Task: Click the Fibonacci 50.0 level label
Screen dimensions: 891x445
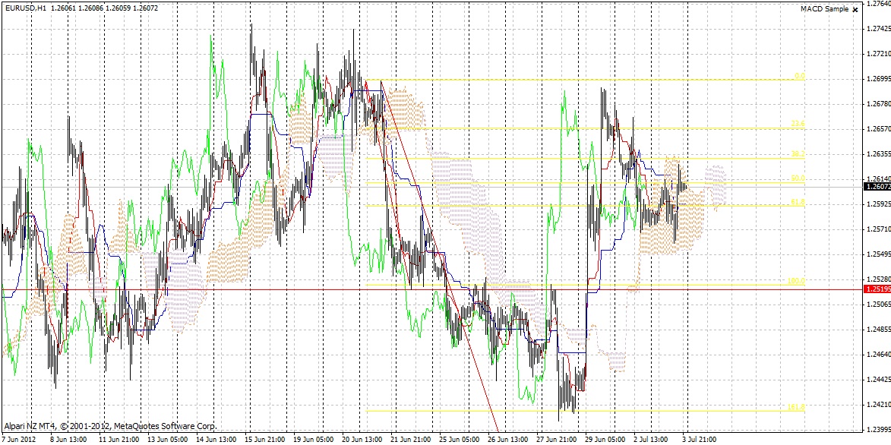Action: click(798, 179)
